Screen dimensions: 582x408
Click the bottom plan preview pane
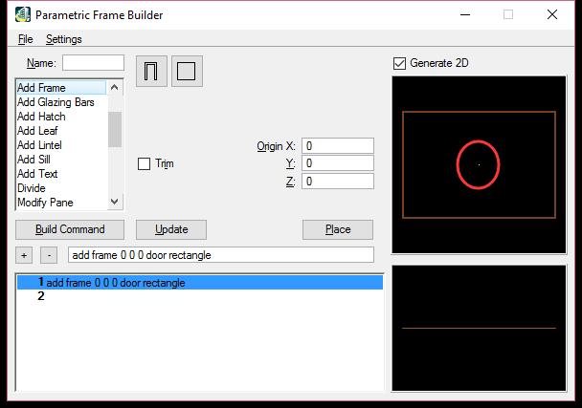479,328
